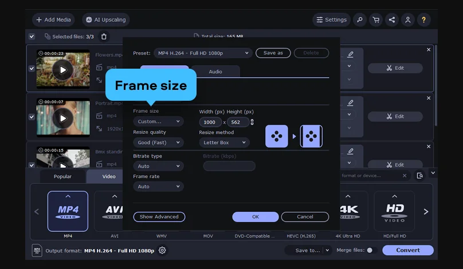Open the shopping cart icon

click(376, 20)
